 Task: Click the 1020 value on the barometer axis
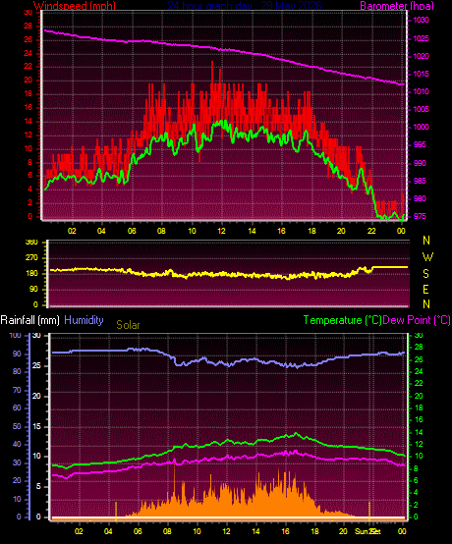click(x=421, y=56)
